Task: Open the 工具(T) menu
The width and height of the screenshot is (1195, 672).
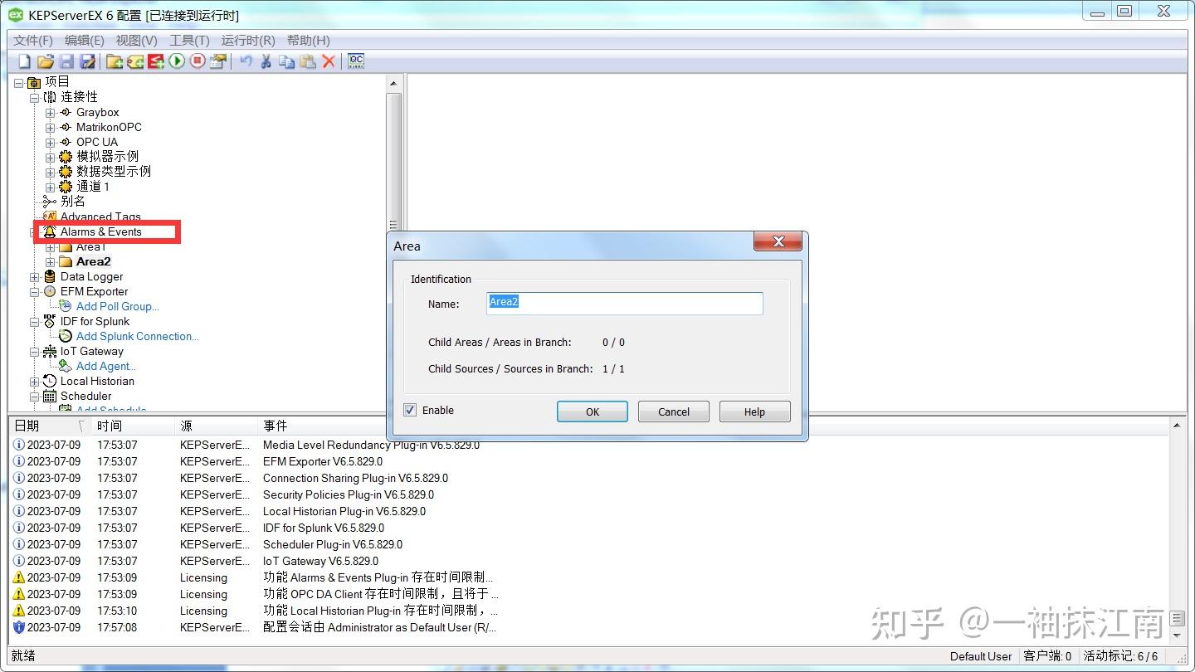Action: tap(189, 40)
